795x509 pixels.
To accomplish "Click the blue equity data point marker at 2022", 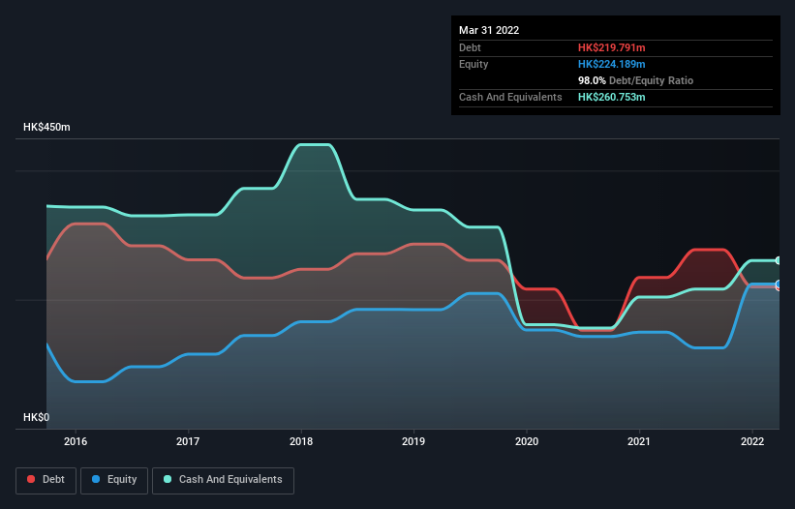I will 779,284.
